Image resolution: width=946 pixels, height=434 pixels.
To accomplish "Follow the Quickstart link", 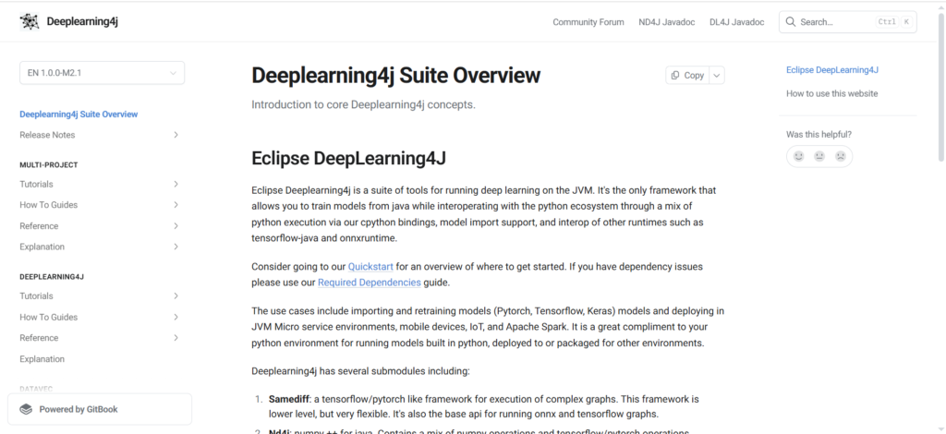I will click(370, 267).
